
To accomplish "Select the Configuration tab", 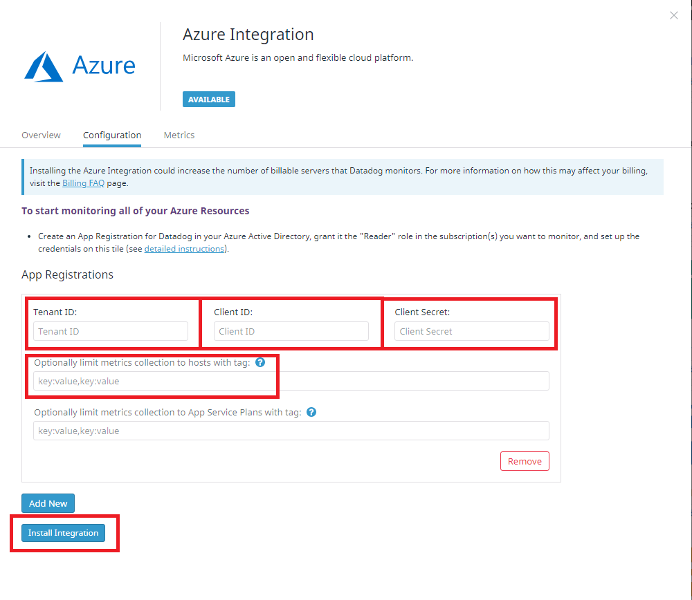I will [111, 135].
